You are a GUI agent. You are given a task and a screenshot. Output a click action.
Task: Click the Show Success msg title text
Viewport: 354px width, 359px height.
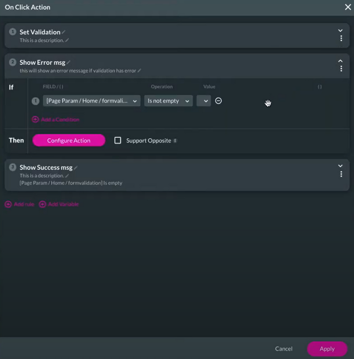click(x=46, y=168)
